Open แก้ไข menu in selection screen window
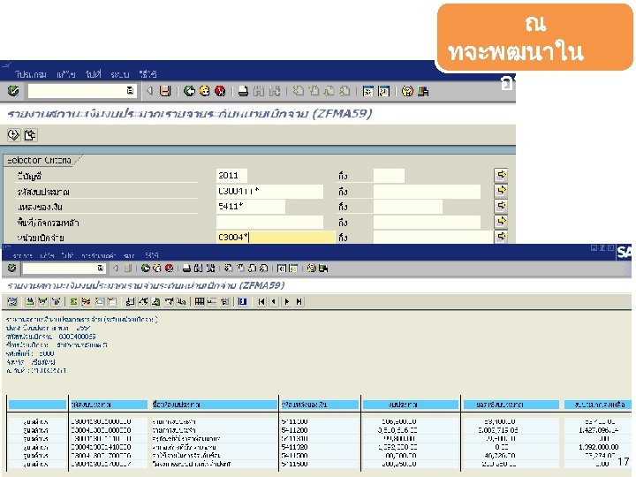636x477 pixels. (65, 74)
